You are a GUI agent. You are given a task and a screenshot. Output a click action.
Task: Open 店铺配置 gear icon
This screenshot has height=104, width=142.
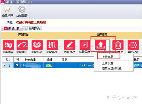pos(22,9)
